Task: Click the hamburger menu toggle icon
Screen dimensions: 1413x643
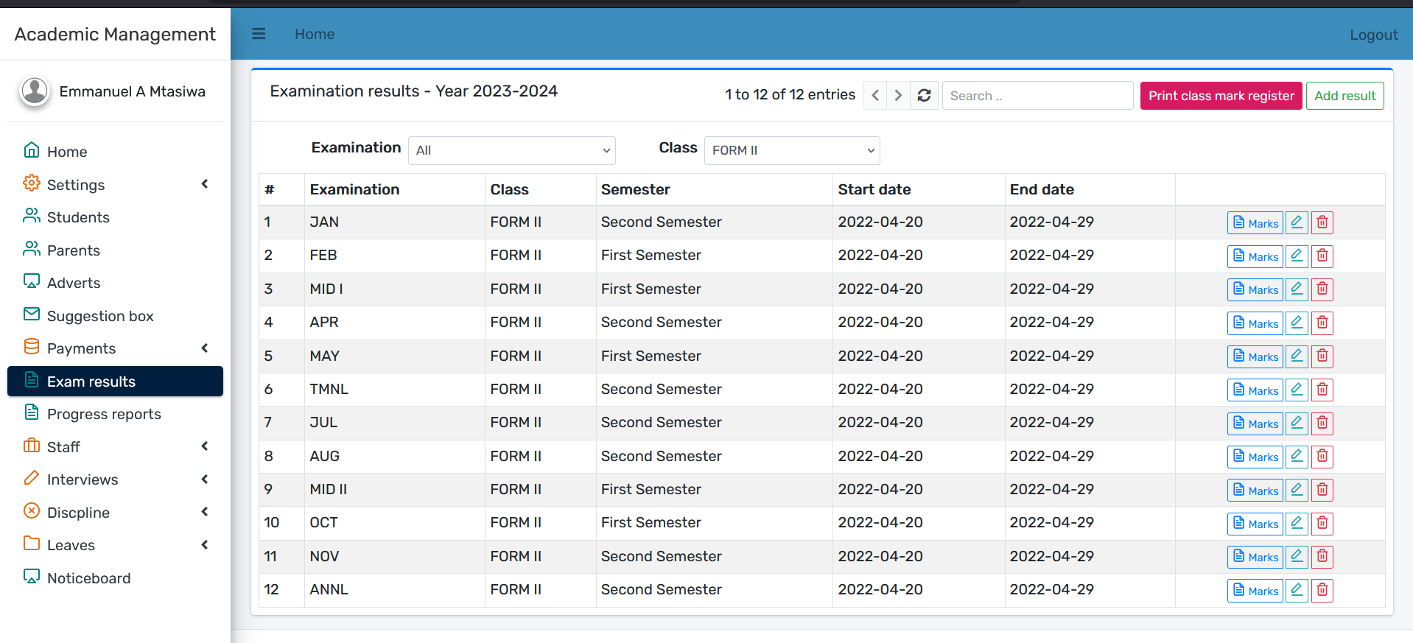Action: click(259, 34)
